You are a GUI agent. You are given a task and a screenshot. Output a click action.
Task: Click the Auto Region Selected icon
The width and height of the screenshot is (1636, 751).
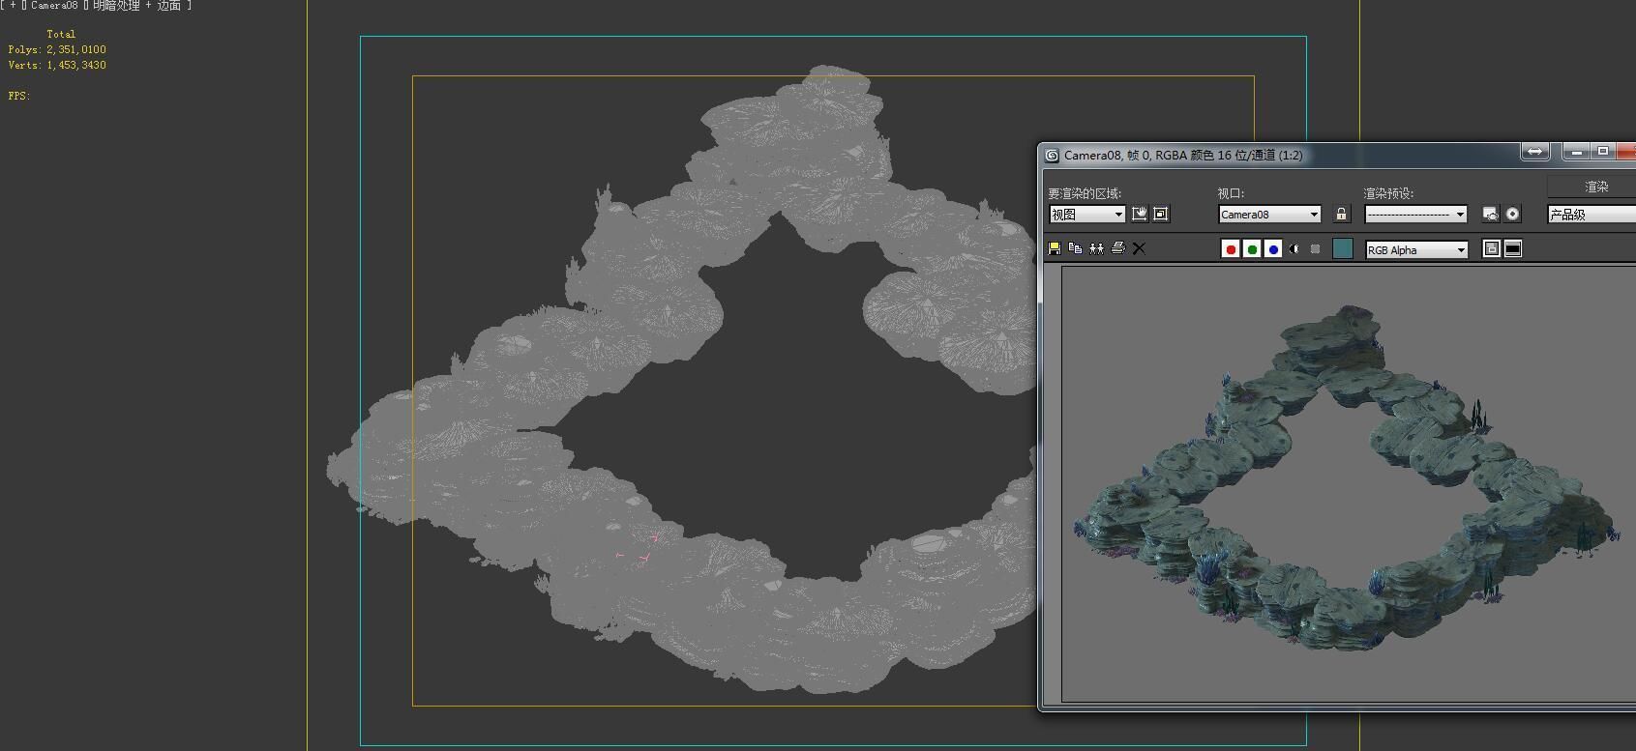[x=1161, y=214]
